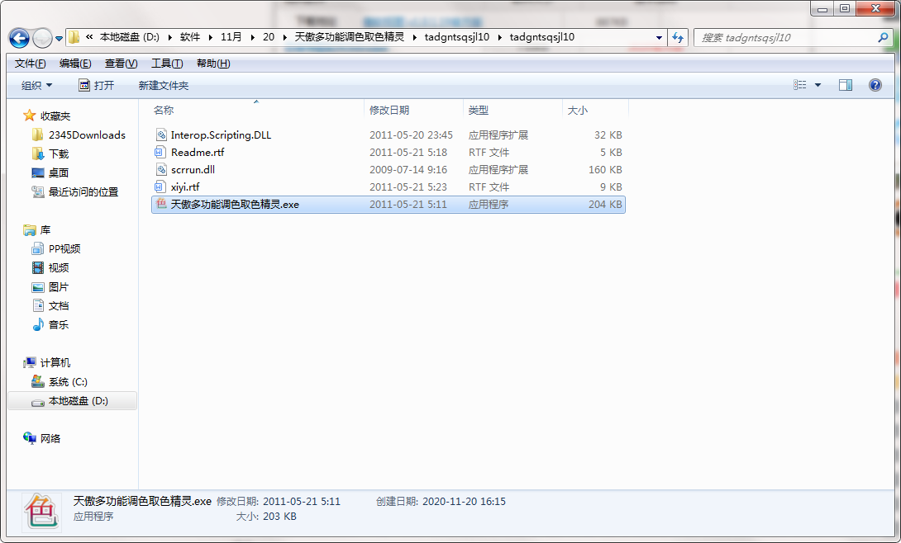Select 计算机 in navigation pane
901x543 pixels.
tap(55, 362)
